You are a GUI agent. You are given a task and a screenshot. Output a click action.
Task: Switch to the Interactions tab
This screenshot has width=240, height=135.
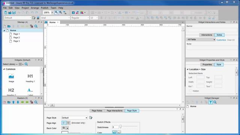click(x=207, y=35)
